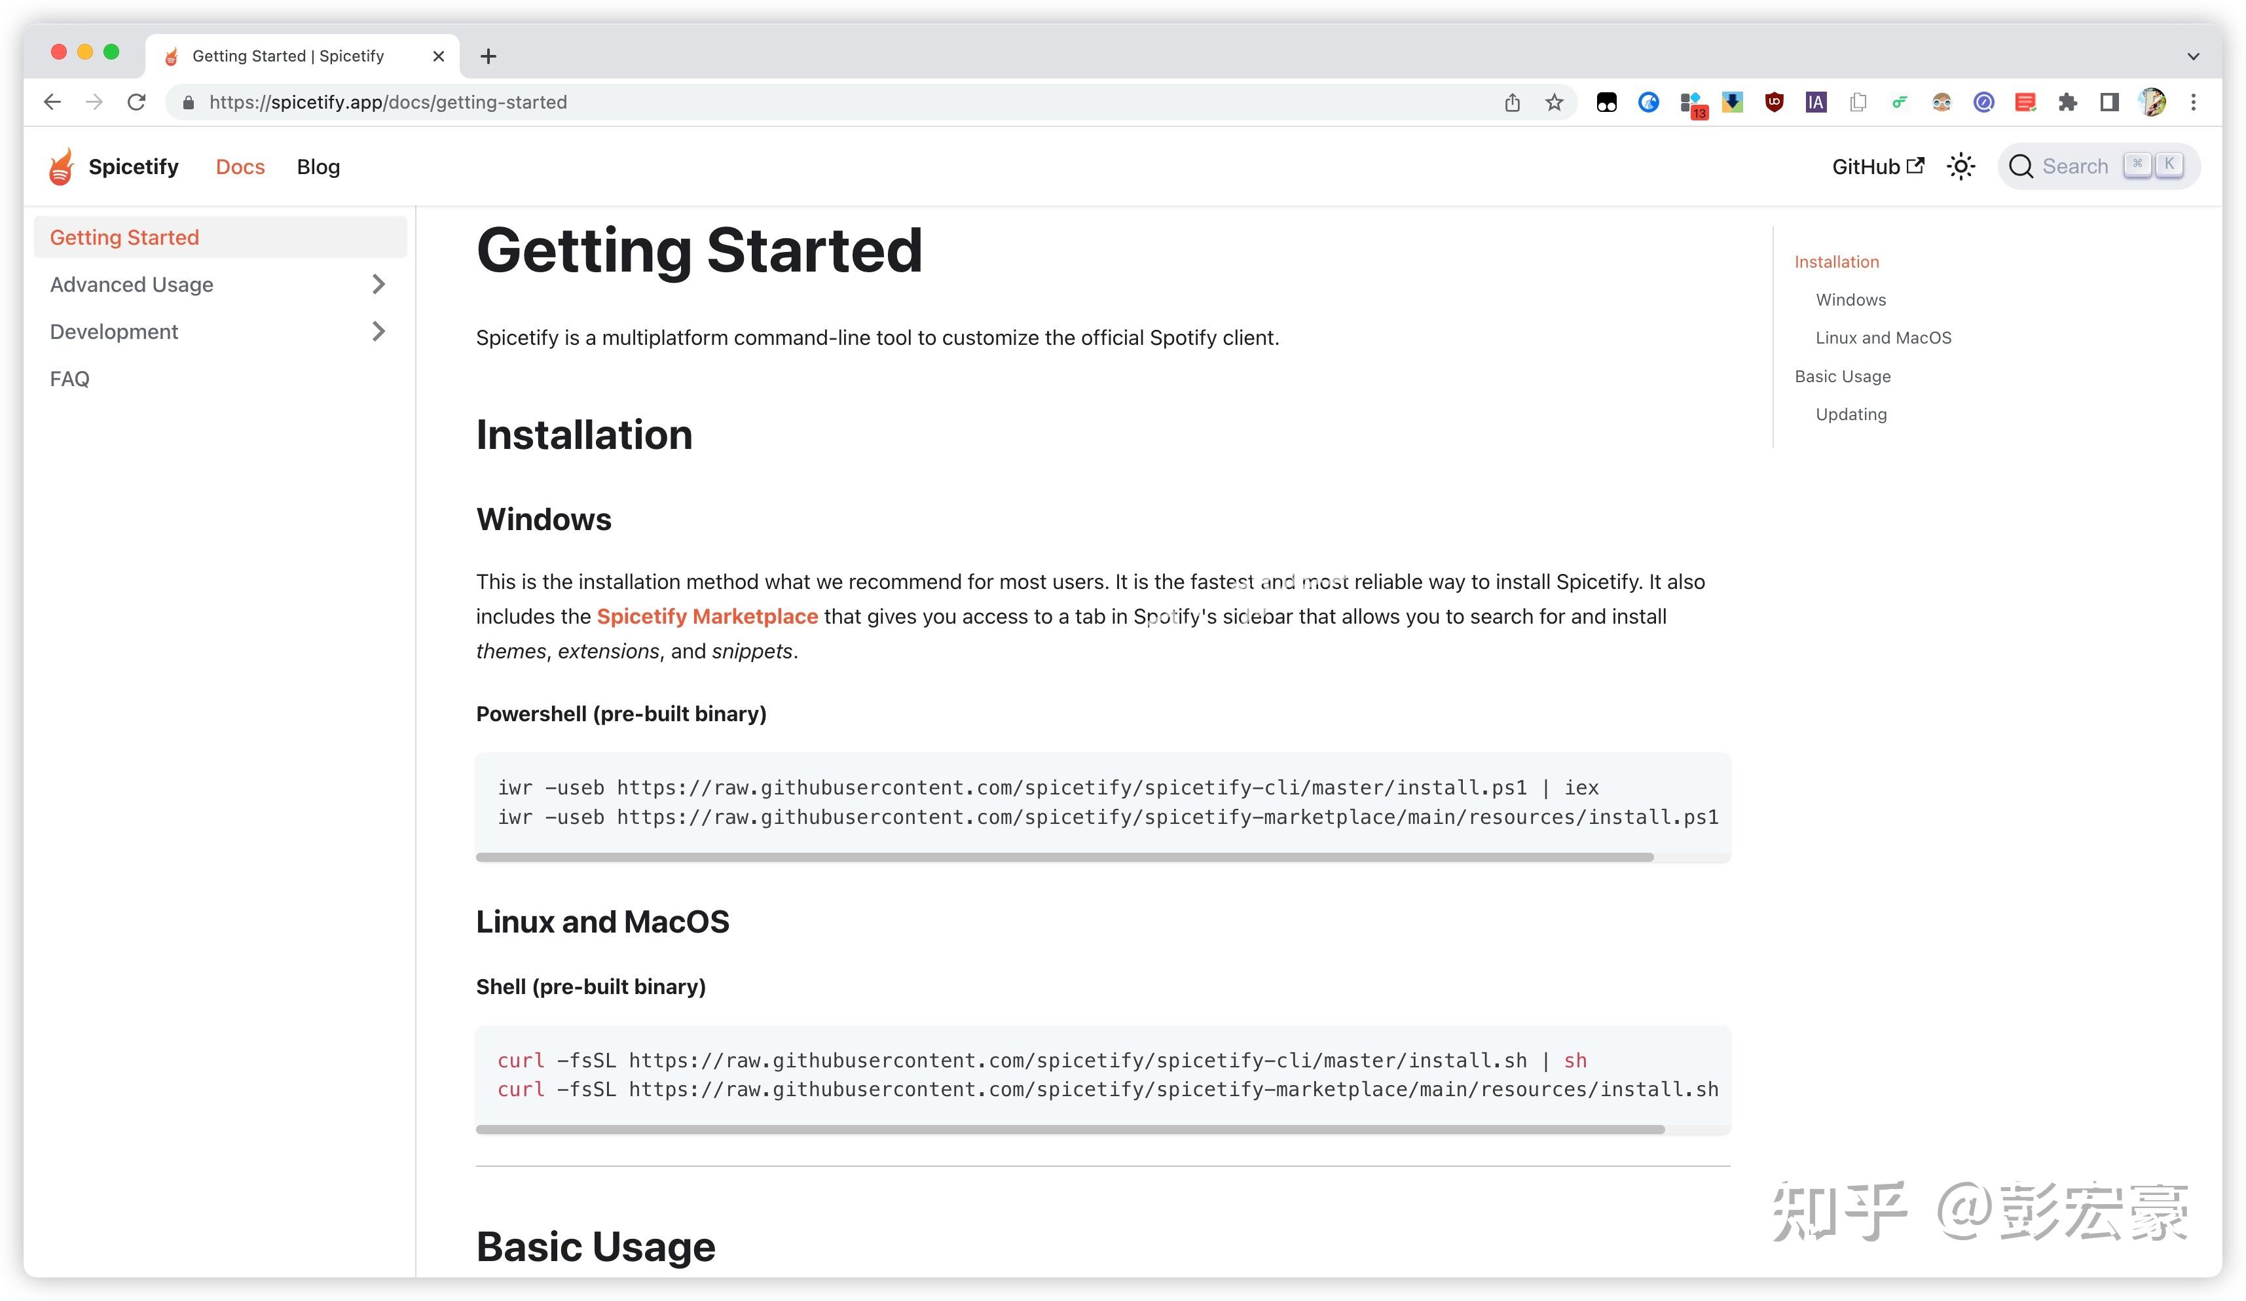Click the Basic Usage heading
2246x1301 pixels.
click(x=595, y=1246)
